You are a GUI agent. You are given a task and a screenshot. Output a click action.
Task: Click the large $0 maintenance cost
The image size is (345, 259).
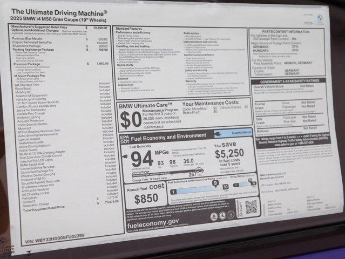click(131, 120)
